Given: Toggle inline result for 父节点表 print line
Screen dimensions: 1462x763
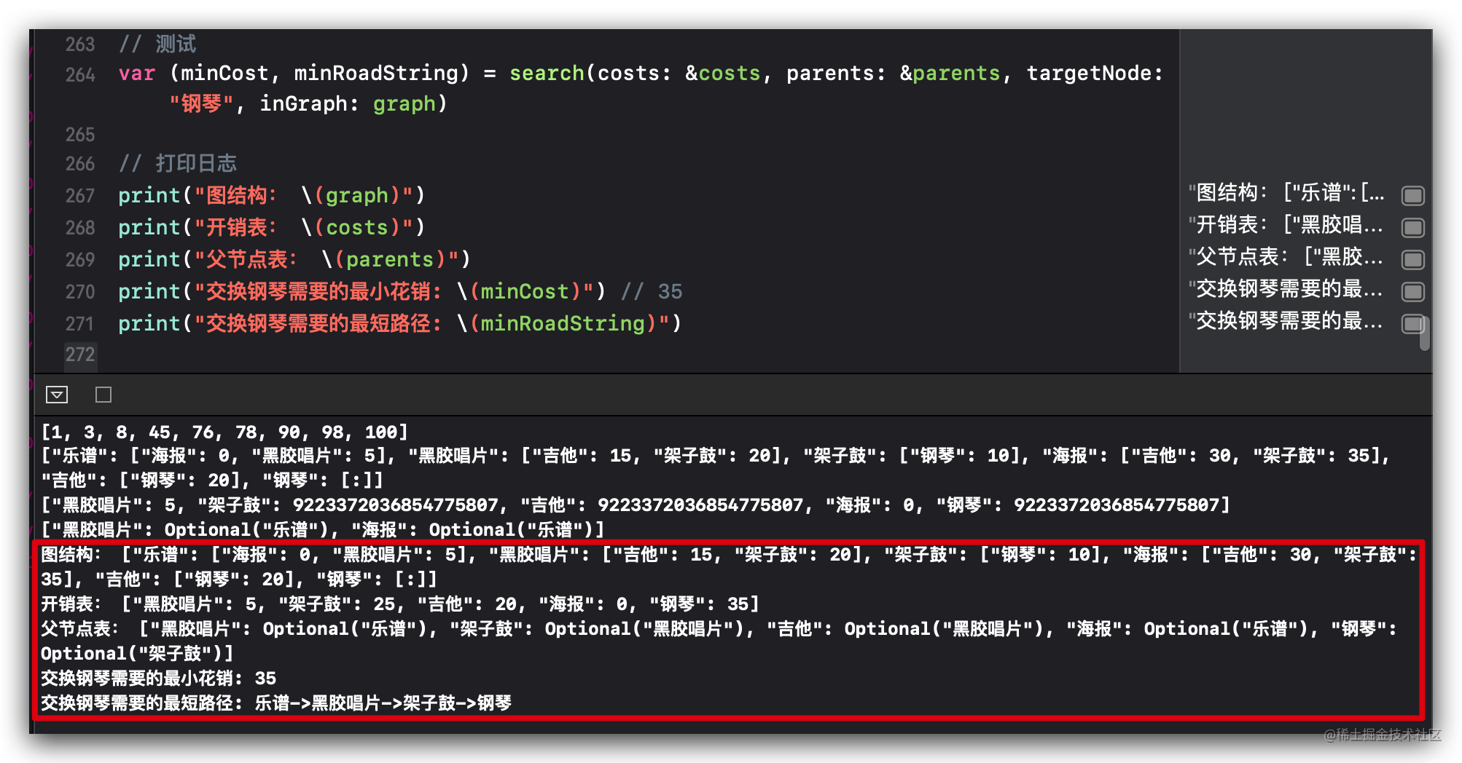Looking at the screenshot, I should 1412,259.
